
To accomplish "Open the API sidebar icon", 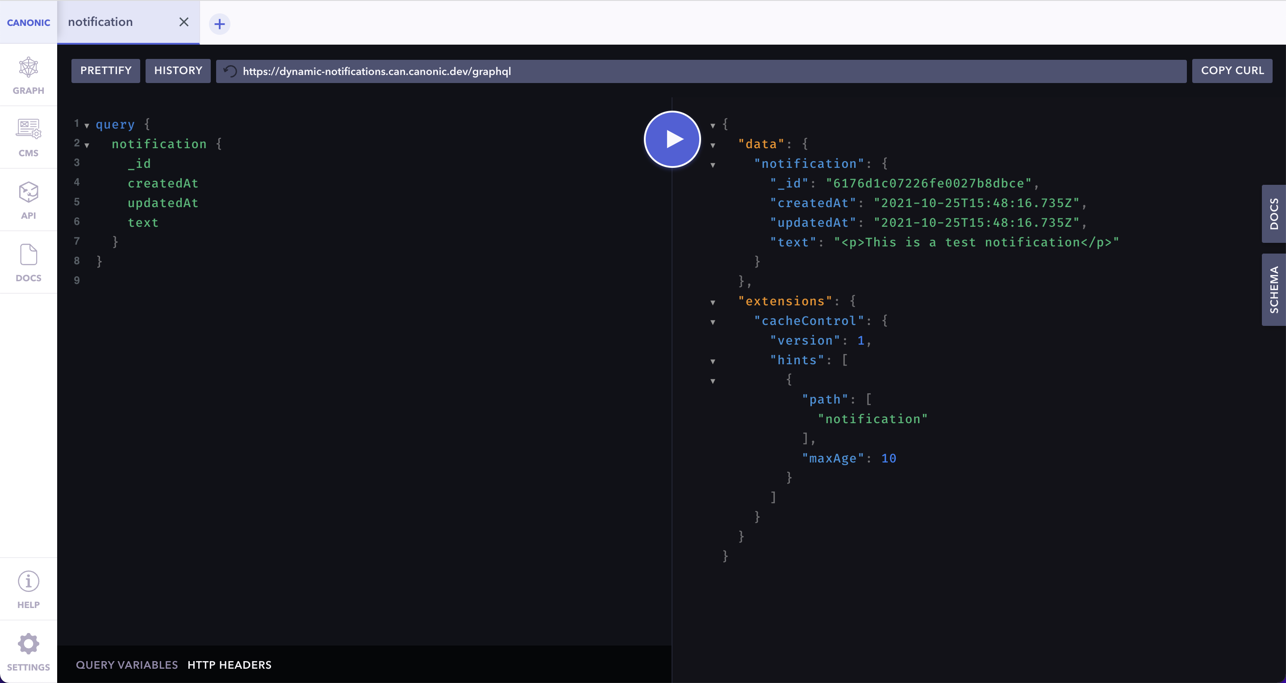I will 29,192.
